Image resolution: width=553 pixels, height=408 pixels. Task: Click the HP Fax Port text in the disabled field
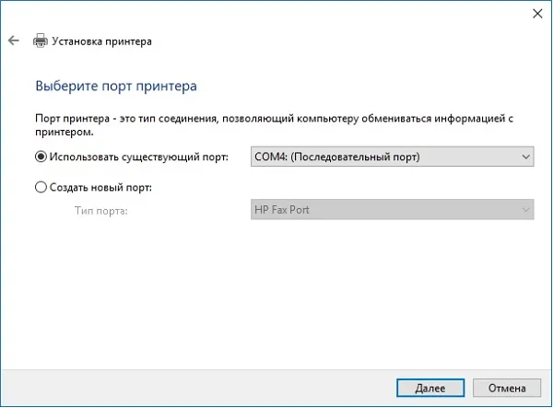click(x=282, y=210)
